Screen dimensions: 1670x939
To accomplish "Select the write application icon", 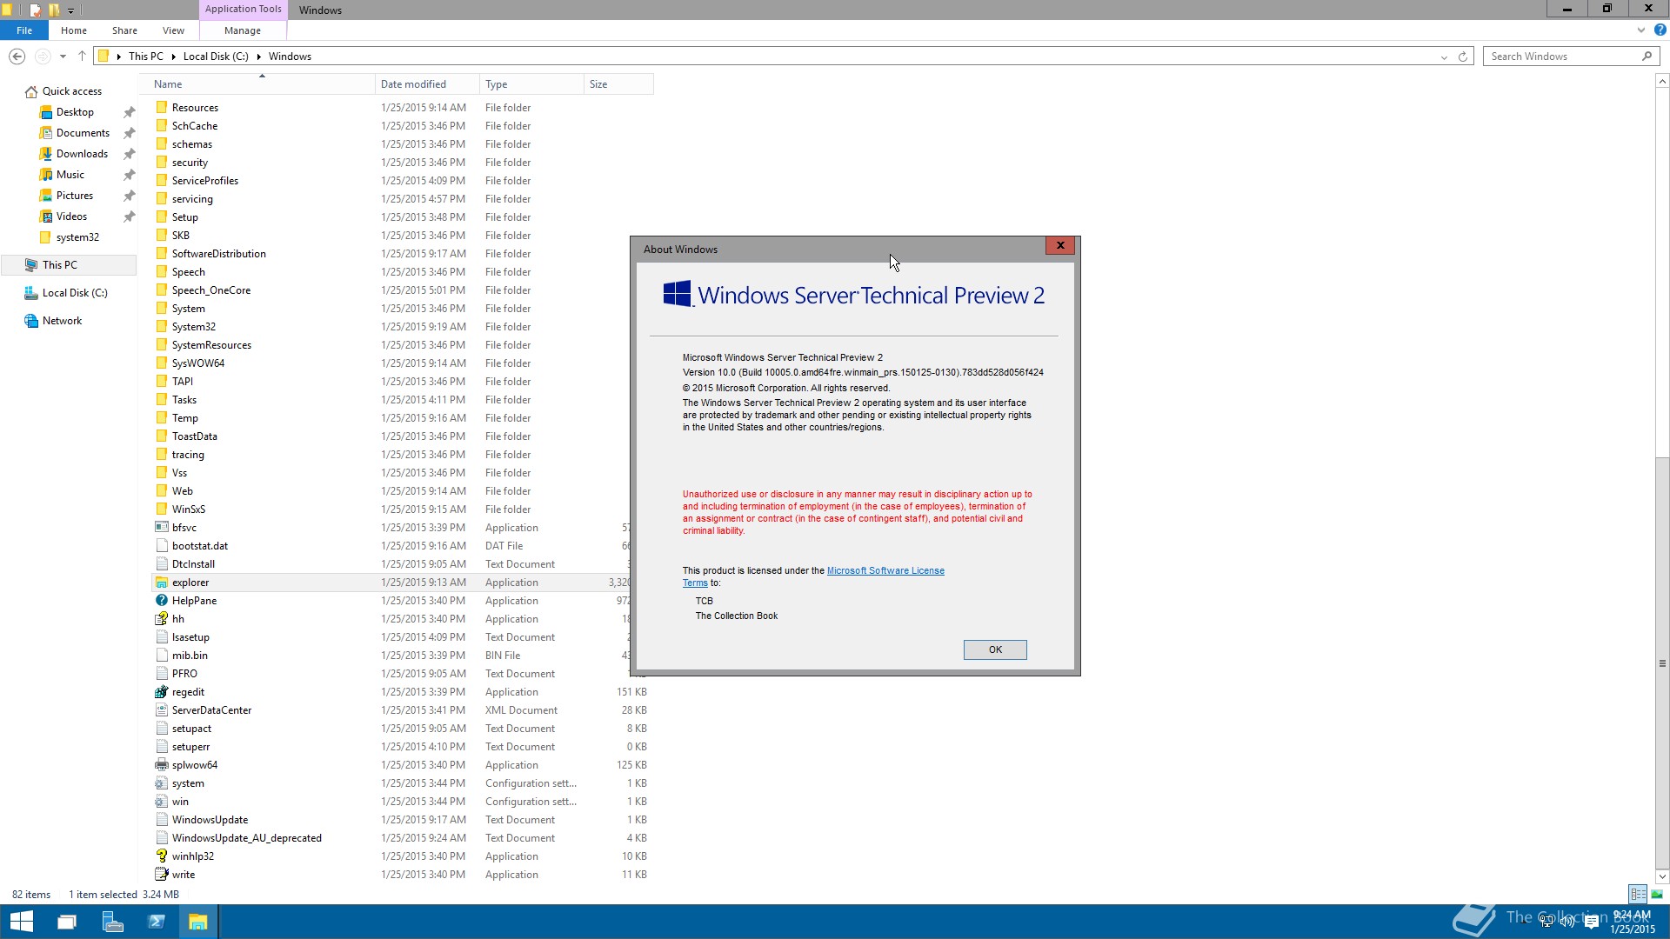I will [x=161, y=875].
